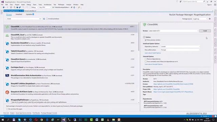Click the Excelerator.ClosedXml package icon
This screenshot has width=217, height=122.
pos(7,44)
